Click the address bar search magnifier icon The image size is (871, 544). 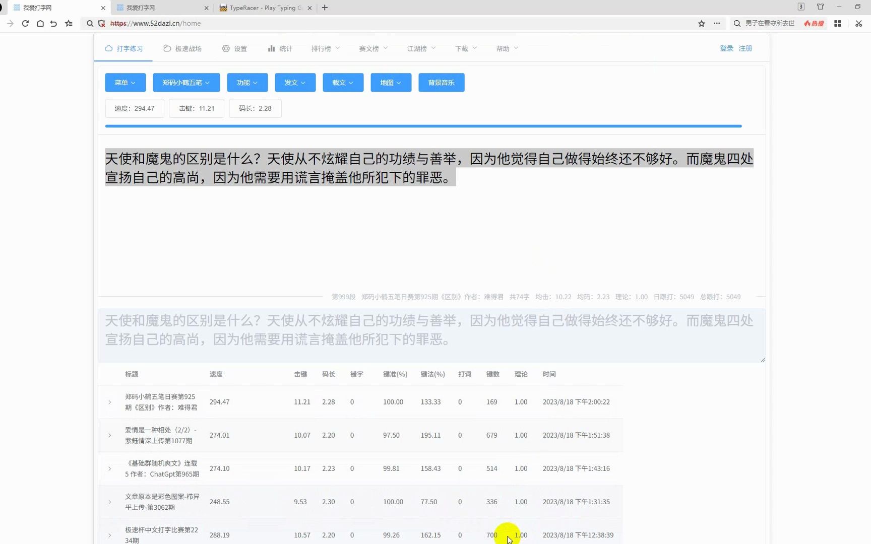tap(90, 23)
